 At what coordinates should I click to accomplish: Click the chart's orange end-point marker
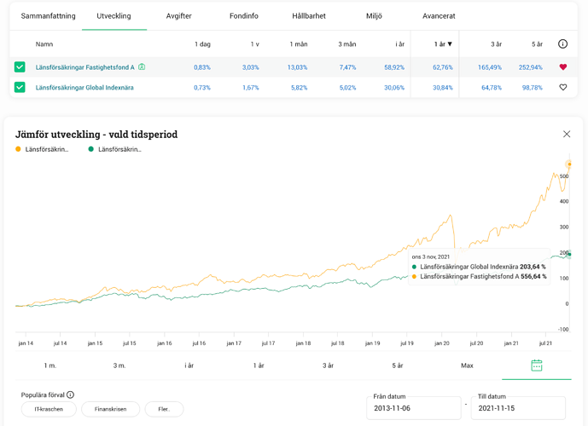(569, 164)
